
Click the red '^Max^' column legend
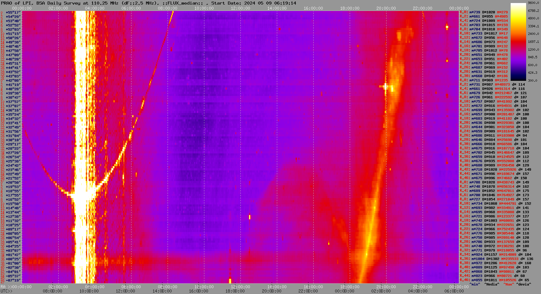(x=509, y=284)
